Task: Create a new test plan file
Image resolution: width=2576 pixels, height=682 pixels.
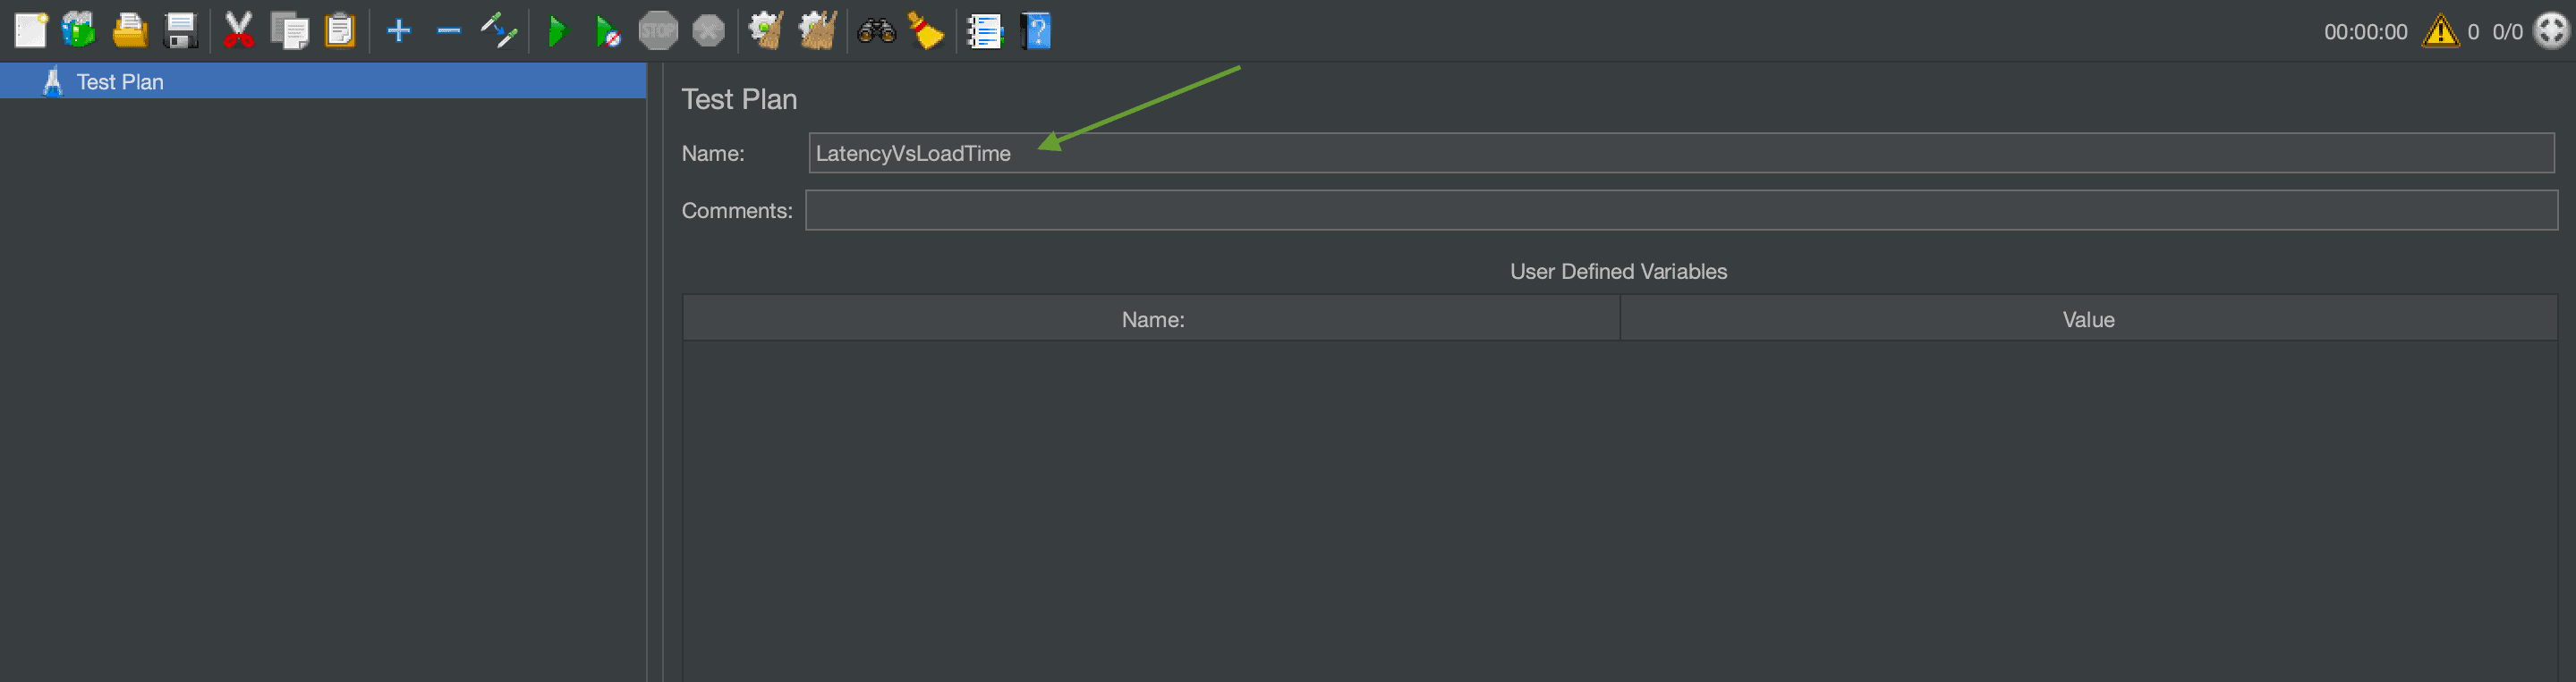Action: tap(30, 31)
